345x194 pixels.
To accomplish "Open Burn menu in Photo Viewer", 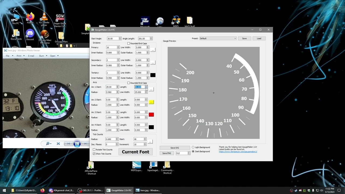I will [42, 56].
